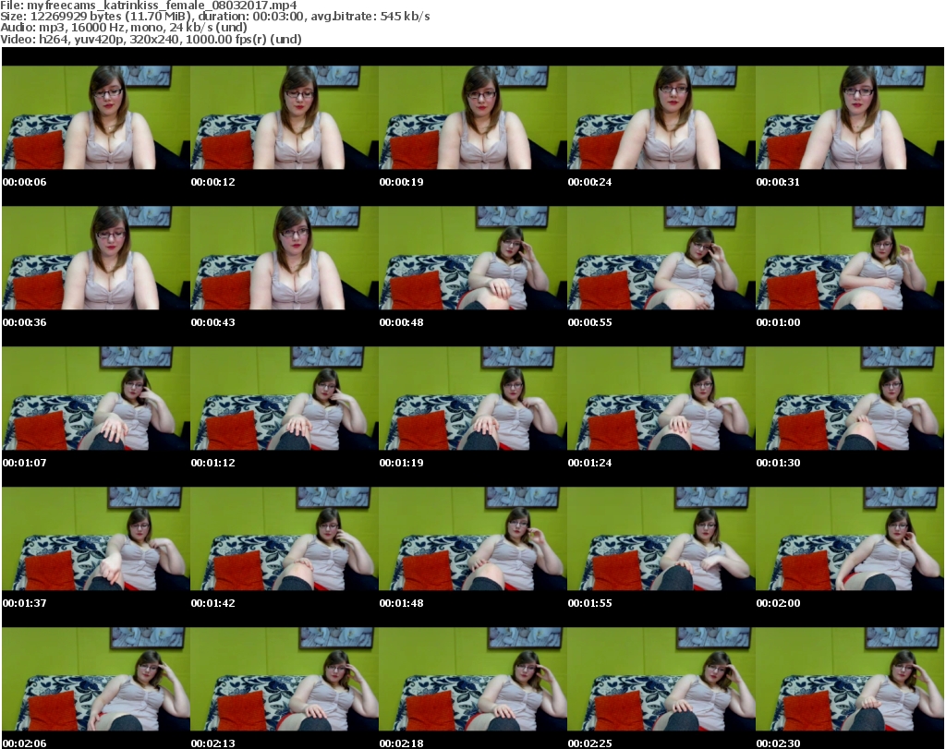Select the thumbnail stamped 00:01:00
The image size is (946, 749).
(849, 258)
